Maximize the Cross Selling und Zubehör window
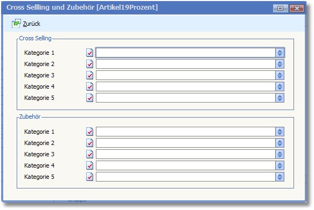314x210 pixels. tap(281, 8)
